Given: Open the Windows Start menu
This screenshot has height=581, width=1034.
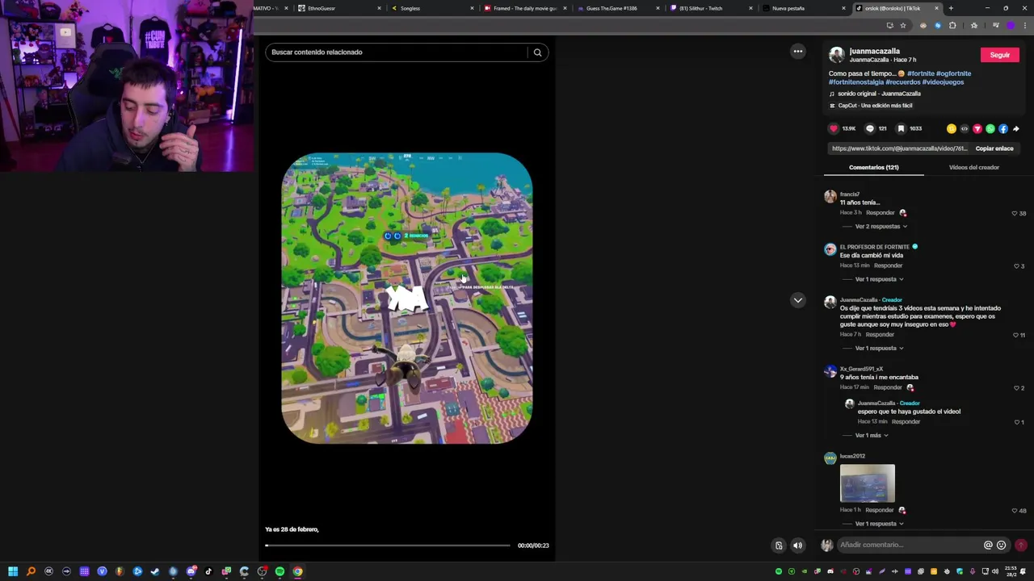Looking at the screenshot, I should 13,571.
